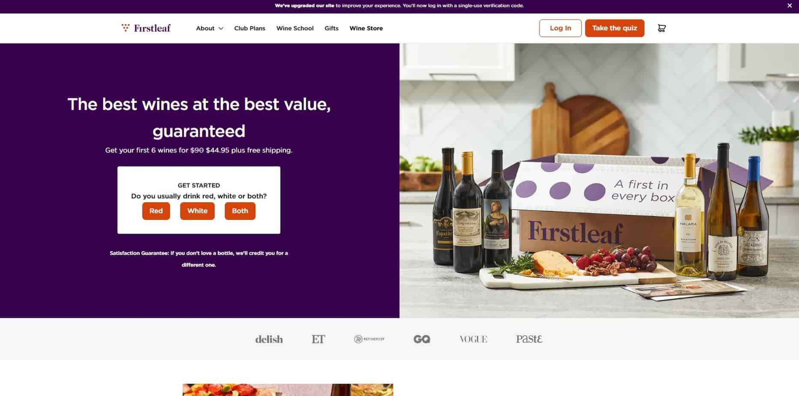Choose Red wine preference
Screen dimensions: 799x396
point(156,211)
